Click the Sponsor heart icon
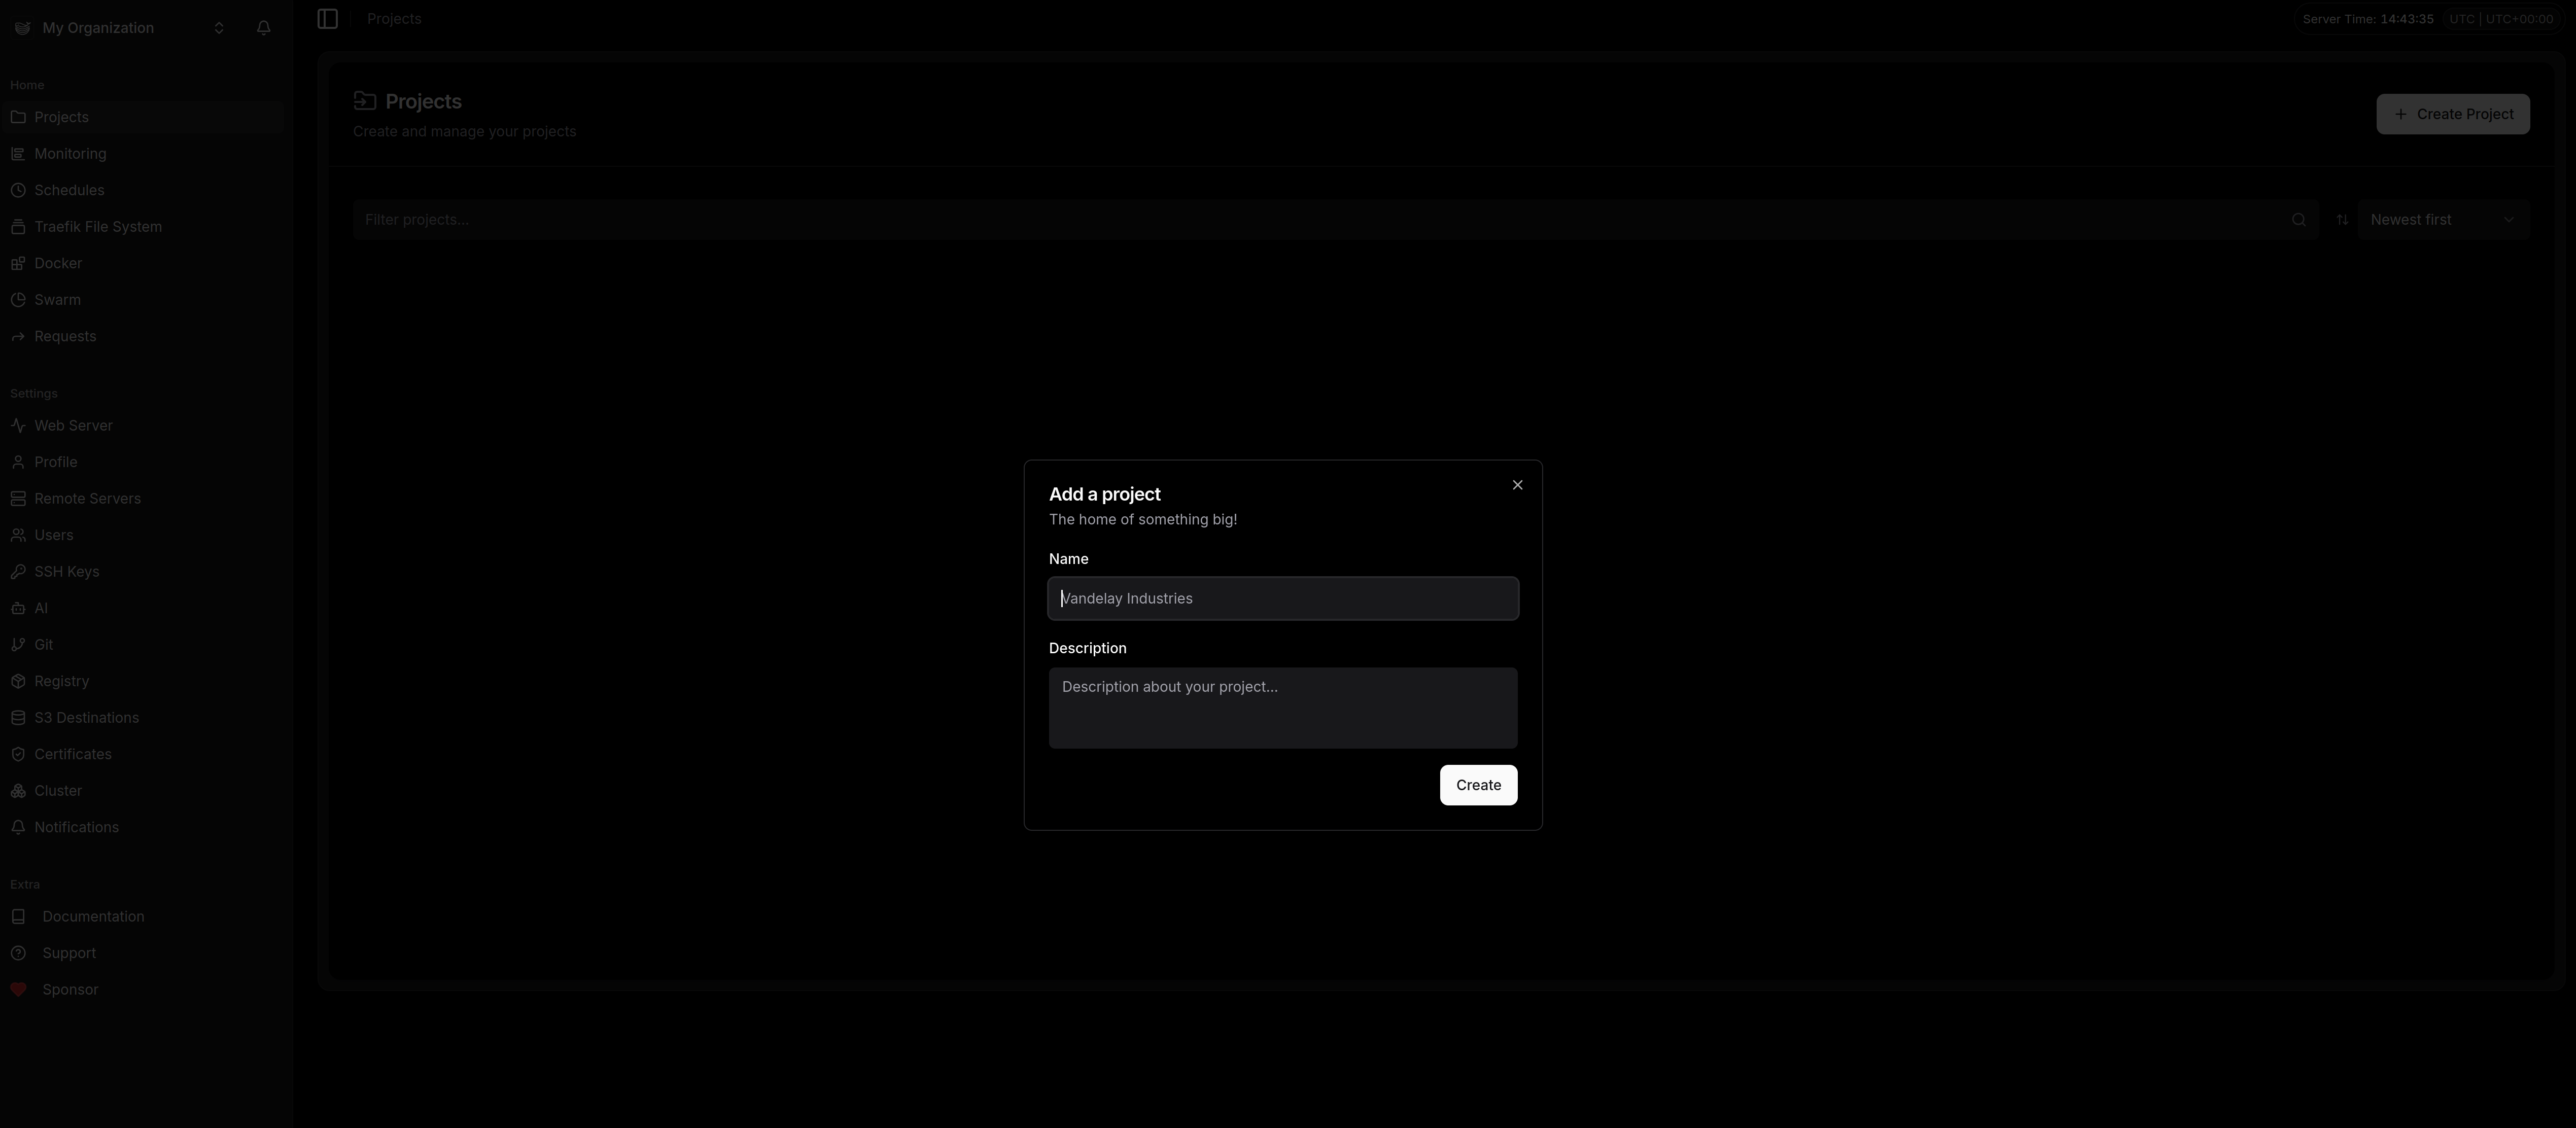 (18, 990)
